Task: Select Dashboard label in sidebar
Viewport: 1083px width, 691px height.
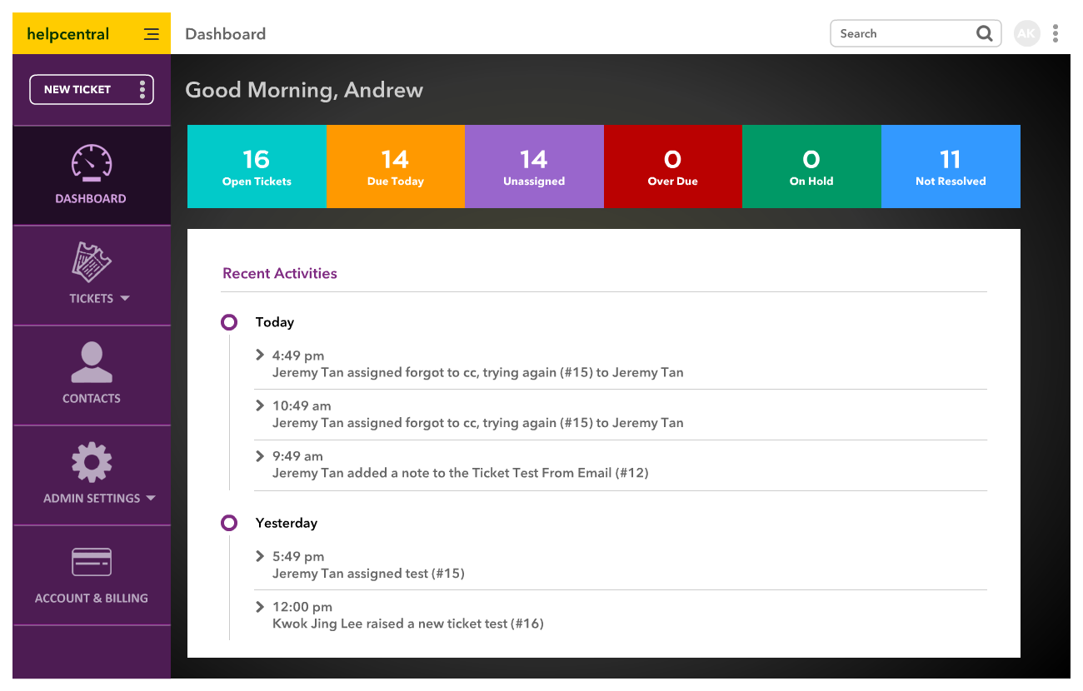Action: (x=91, y=199)
